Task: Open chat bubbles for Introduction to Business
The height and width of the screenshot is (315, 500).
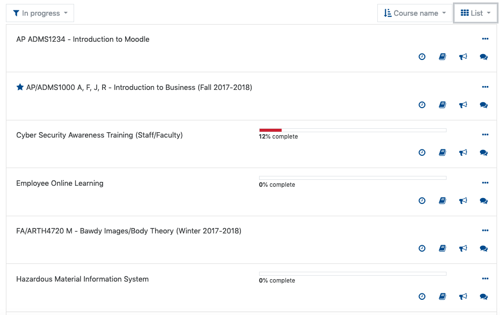Action: [x=484, y=105]
